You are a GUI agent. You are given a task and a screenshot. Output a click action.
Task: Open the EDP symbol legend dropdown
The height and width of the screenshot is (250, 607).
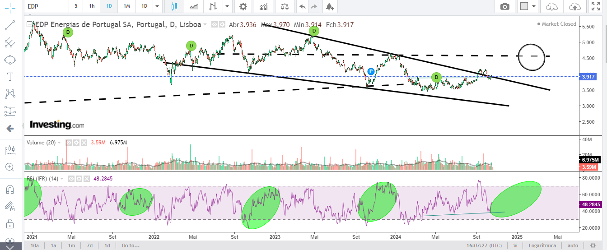coord(205,25)
